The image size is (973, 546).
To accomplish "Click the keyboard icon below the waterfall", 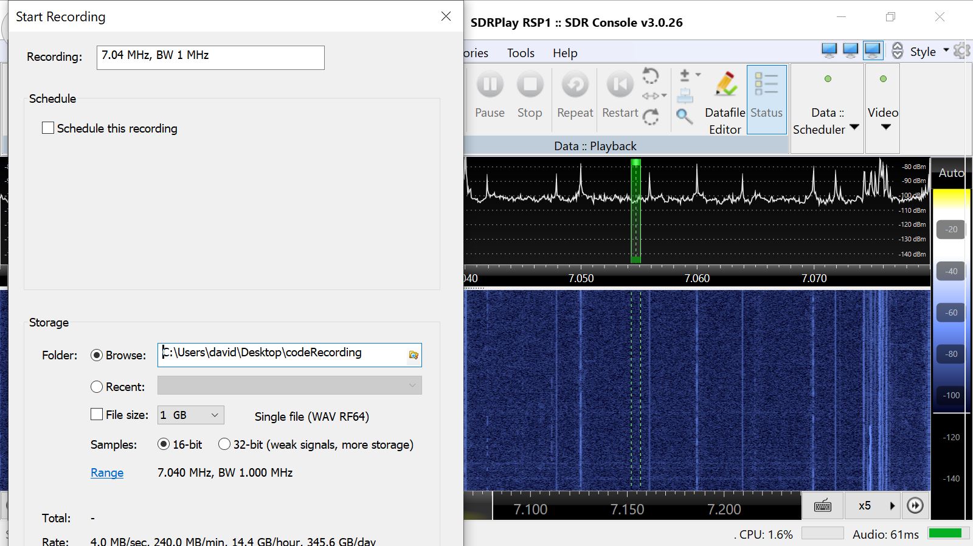I will [x=822, y=505].
